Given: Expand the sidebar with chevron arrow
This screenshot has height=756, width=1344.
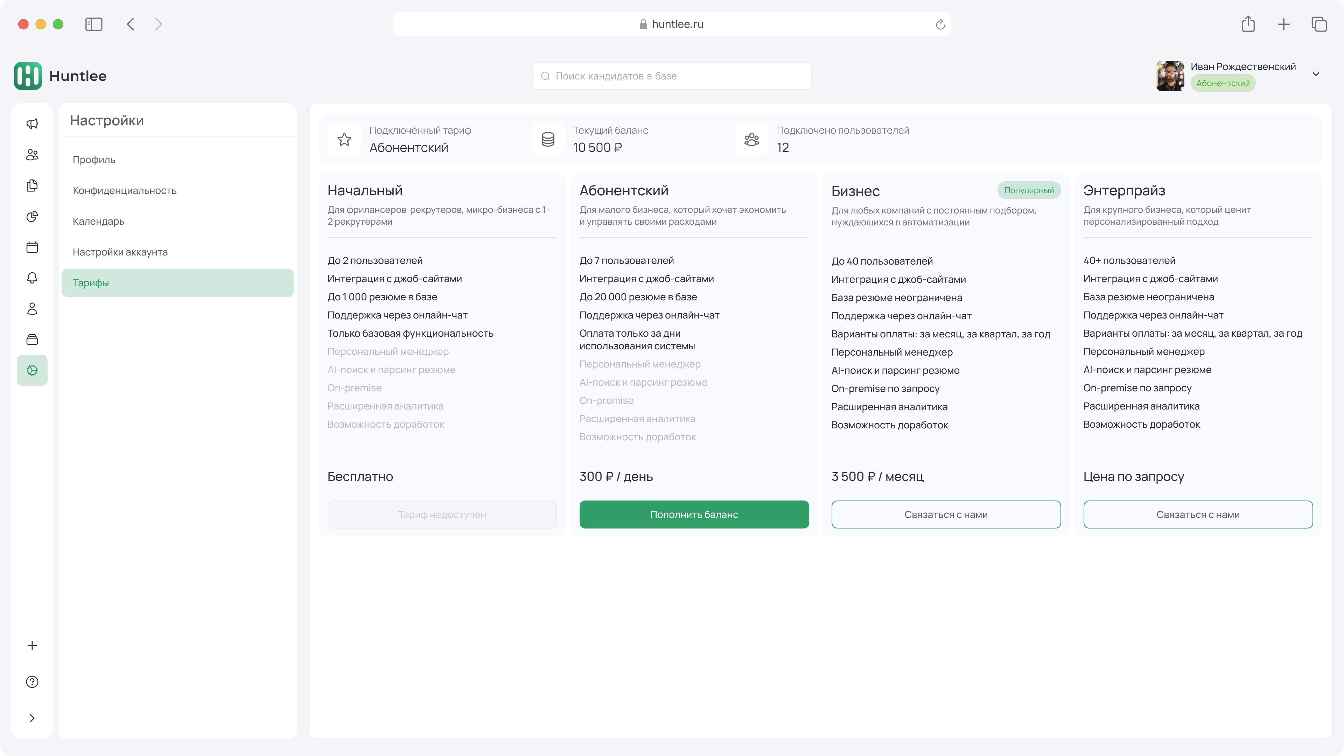Looking at the screenshot, I should click(x=32, y=718).
